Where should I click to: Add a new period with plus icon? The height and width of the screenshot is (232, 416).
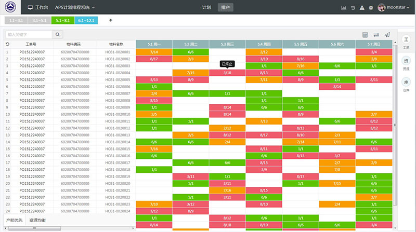pos(110,20)
